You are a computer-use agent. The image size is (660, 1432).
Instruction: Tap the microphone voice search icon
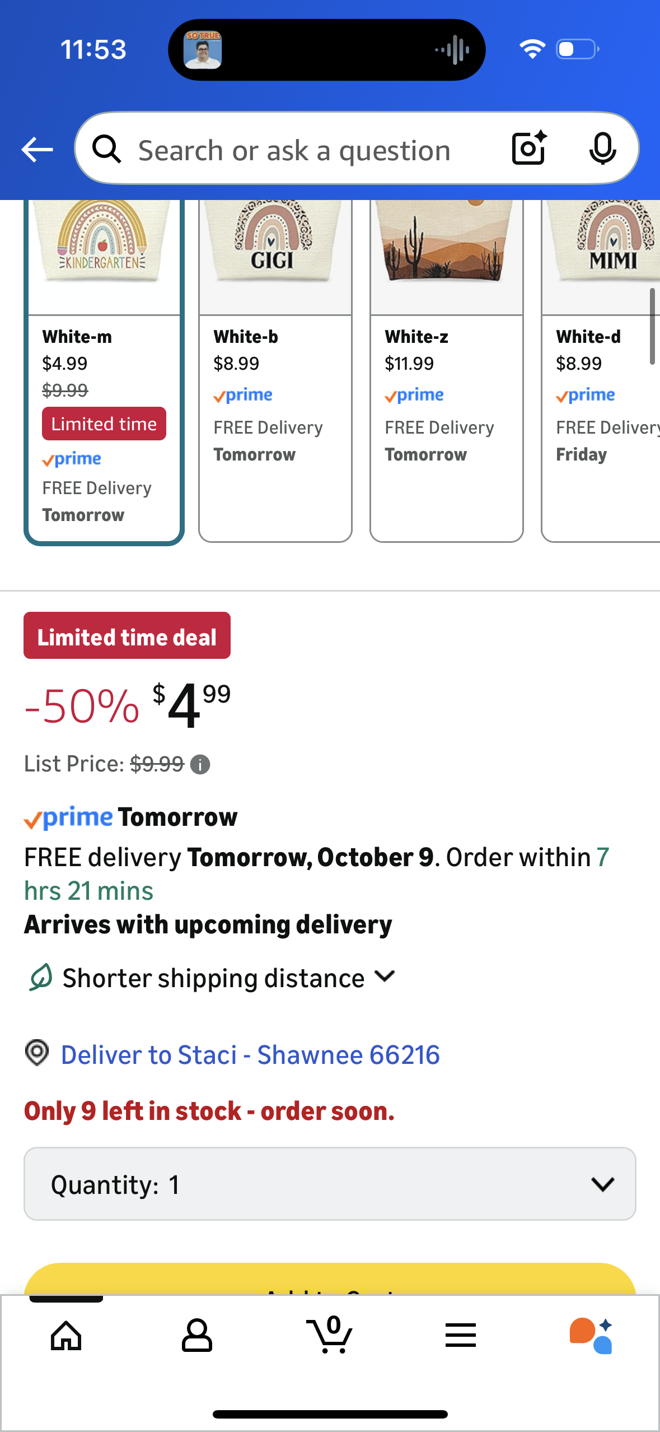[602, 149]
